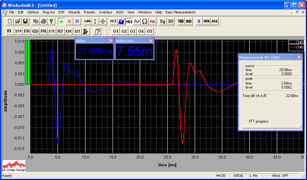
Task: Start measurement with the green play button
Action: tap(62, 21)
